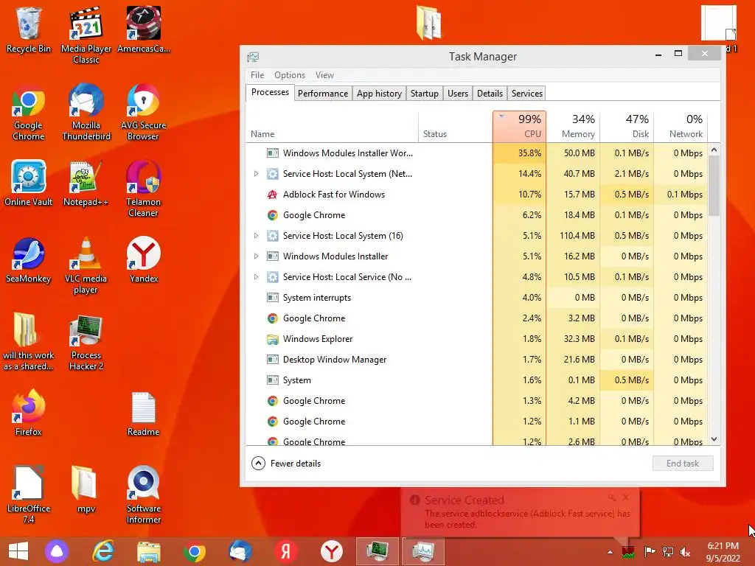This screenshot has width=755, height=566.
Task: Click the Windows Start button
Action: coord(18,551)
